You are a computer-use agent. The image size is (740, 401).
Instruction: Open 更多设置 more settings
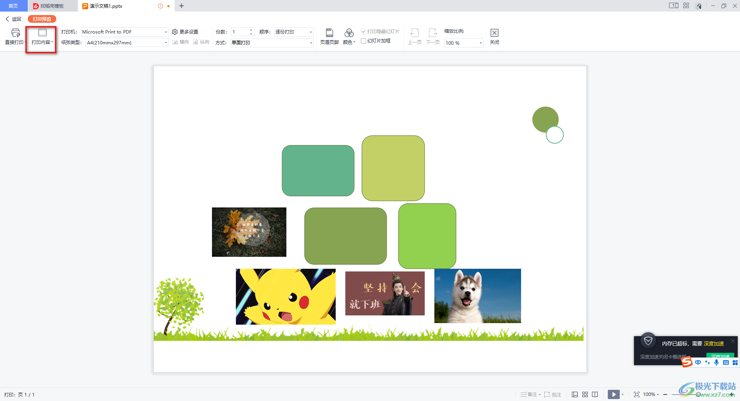pos(185,32)
